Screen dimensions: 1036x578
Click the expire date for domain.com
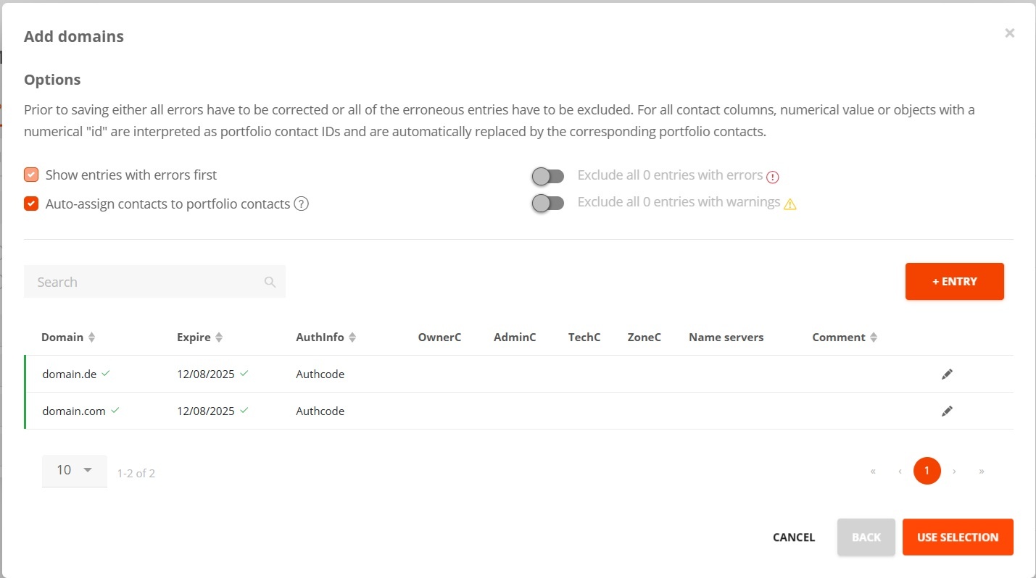tap(206, 411)
